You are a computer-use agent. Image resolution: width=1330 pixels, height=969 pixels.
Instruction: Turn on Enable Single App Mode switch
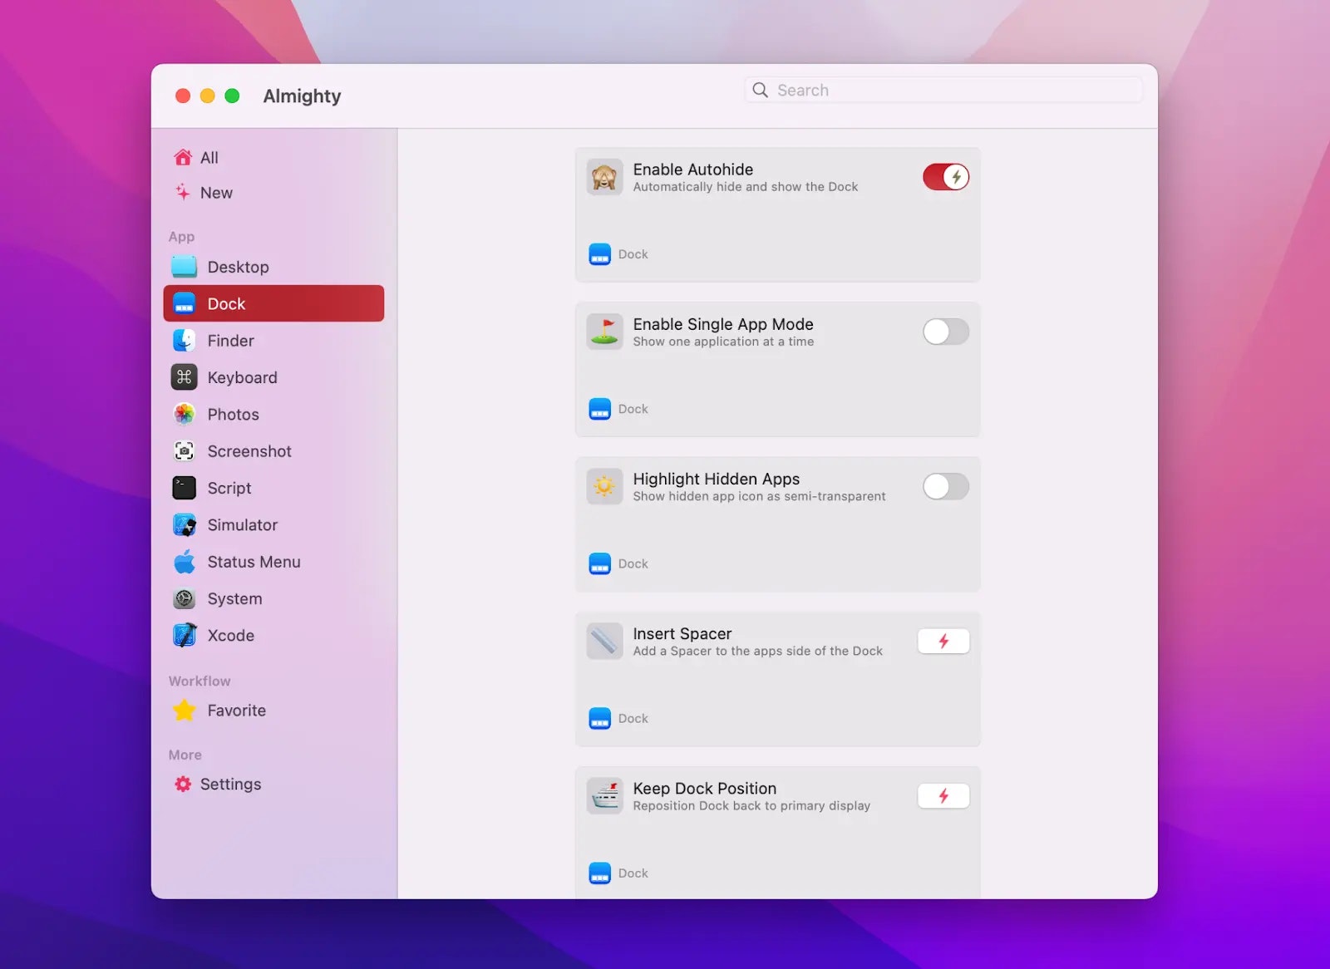pos(946,332)
